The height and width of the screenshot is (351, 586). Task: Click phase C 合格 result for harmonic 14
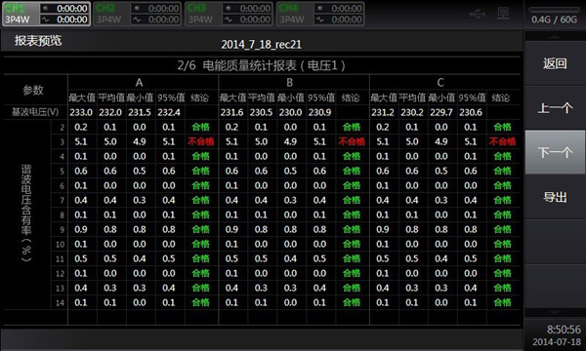[502, 302]
